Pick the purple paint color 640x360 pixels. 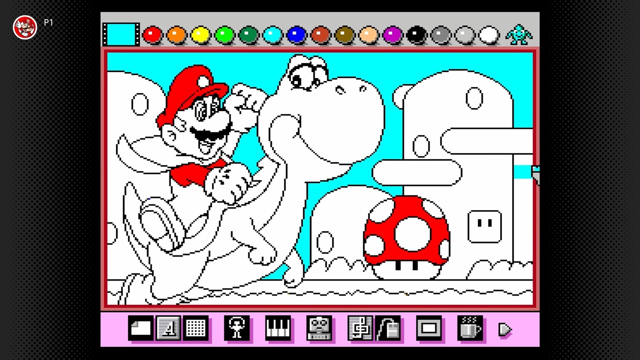(392, 35)
